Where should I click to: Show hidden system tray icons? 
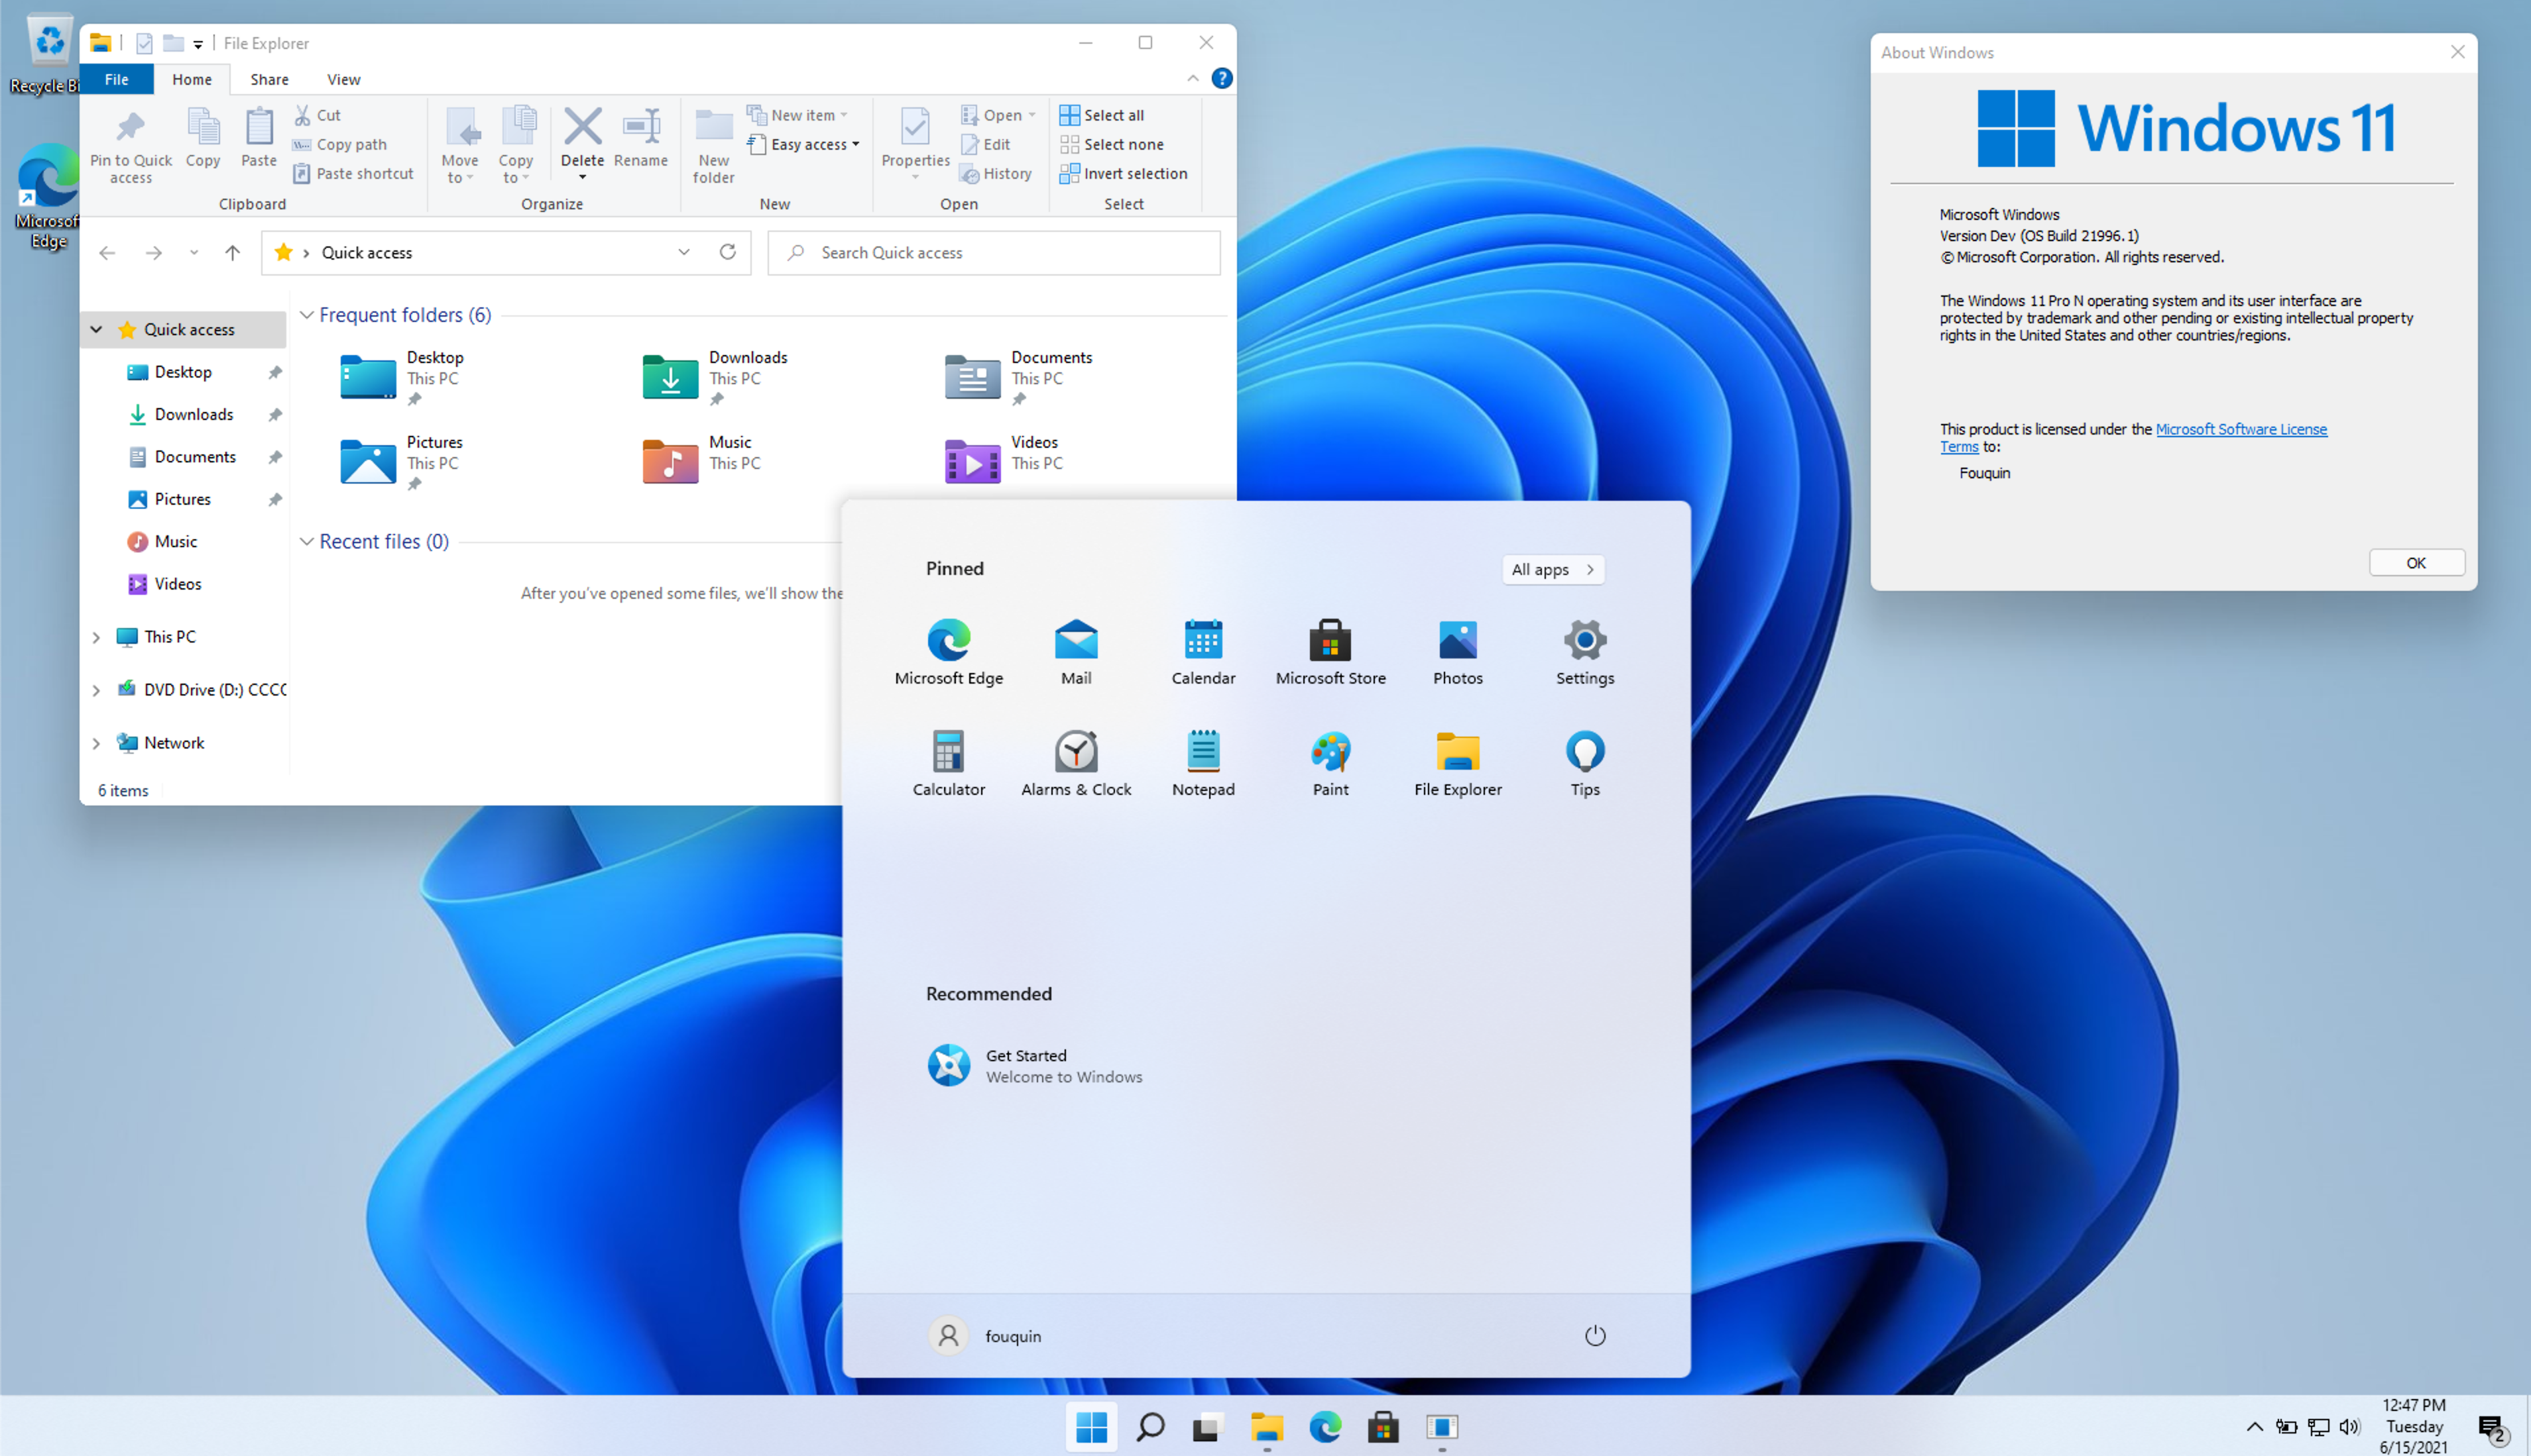pyautogui.click(x=2254, y=1426)
